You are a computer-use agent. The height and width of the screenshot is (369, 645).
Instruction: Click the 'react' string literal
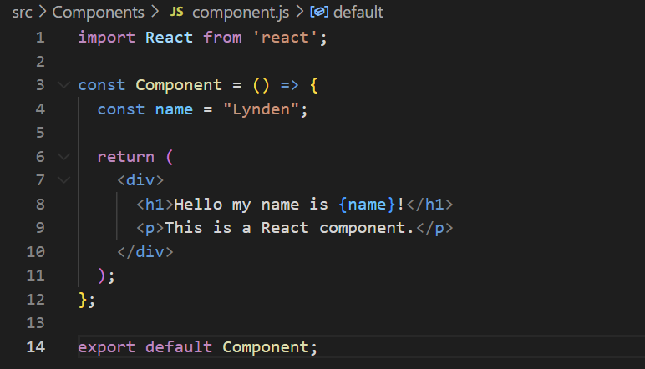(285, 38)
